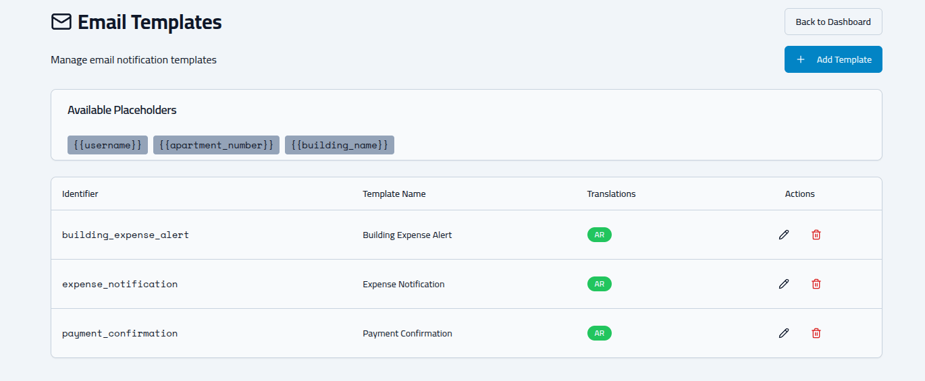925x381 pixels.
Task: Click the plus icon in Add Template
Action: tap(801, 59)
